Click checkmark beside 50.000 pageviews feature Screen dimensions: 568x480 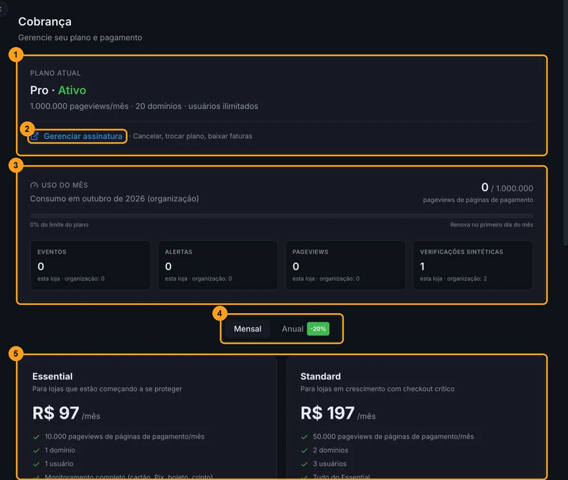304,437
